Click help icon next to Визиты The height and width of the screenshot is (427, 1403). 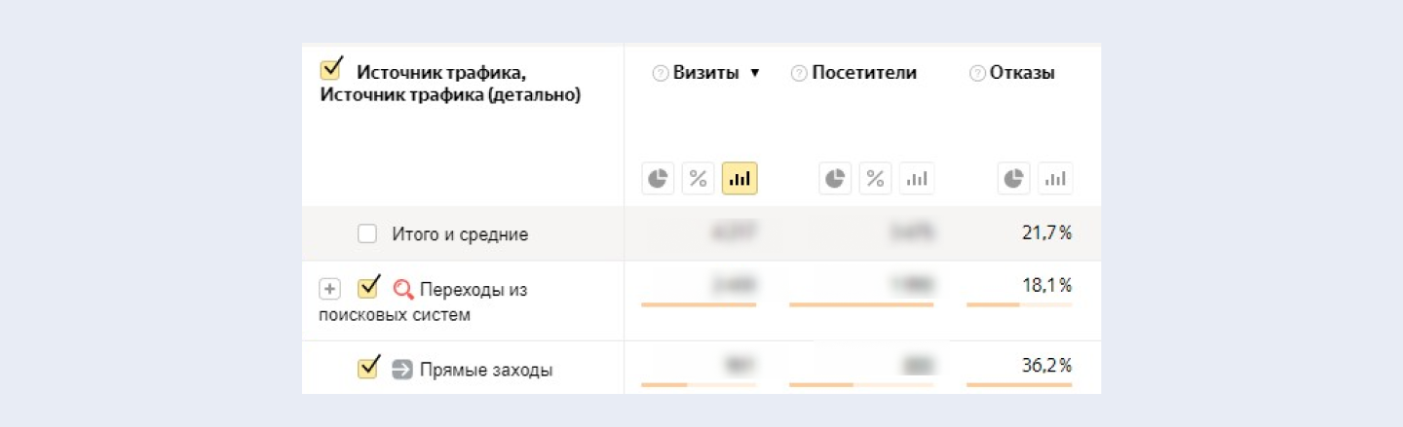661,73
